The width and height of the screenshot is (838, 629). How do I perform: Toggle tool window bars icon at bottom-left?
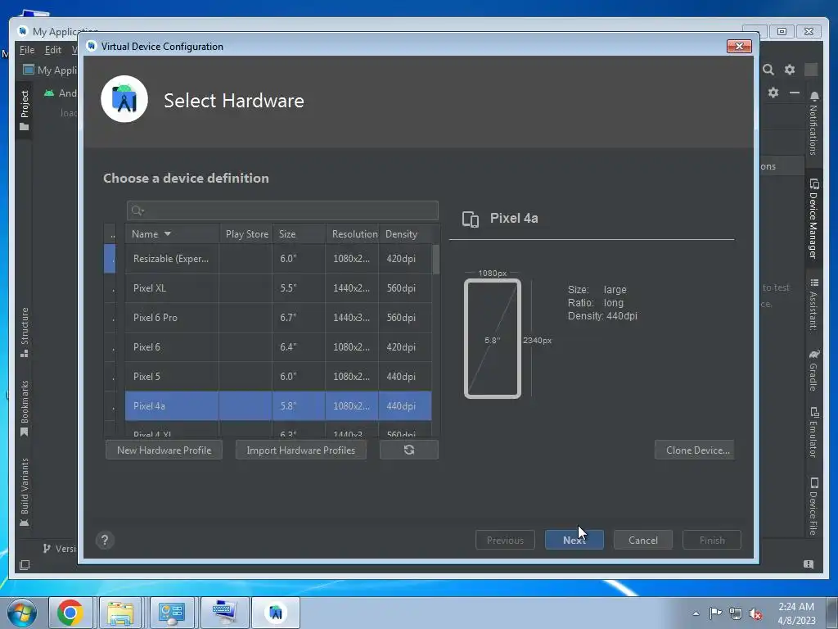pyautogui.click(x=25, y=565)
